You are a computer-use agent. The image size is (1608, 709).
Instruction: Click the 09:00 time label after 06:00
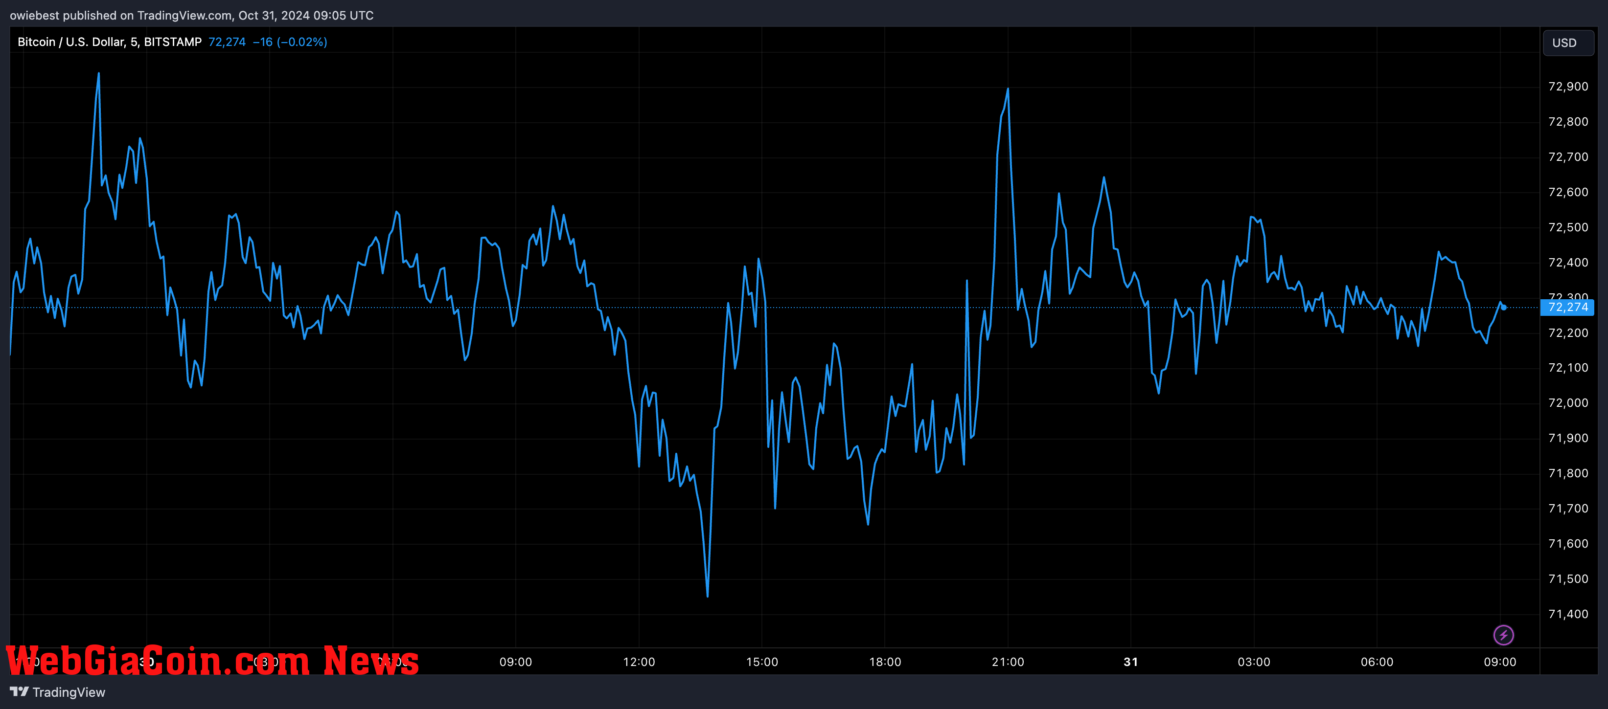[1499, 662]
